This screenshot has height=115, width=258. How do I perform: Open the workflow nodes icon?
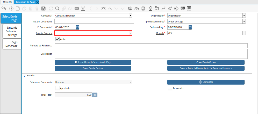point(163,9)
